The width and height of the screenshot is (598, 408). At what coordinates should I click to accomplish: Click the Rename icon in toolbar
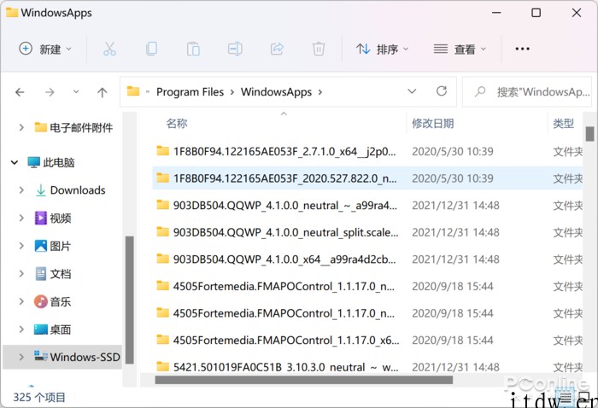(x=235, y=50)
